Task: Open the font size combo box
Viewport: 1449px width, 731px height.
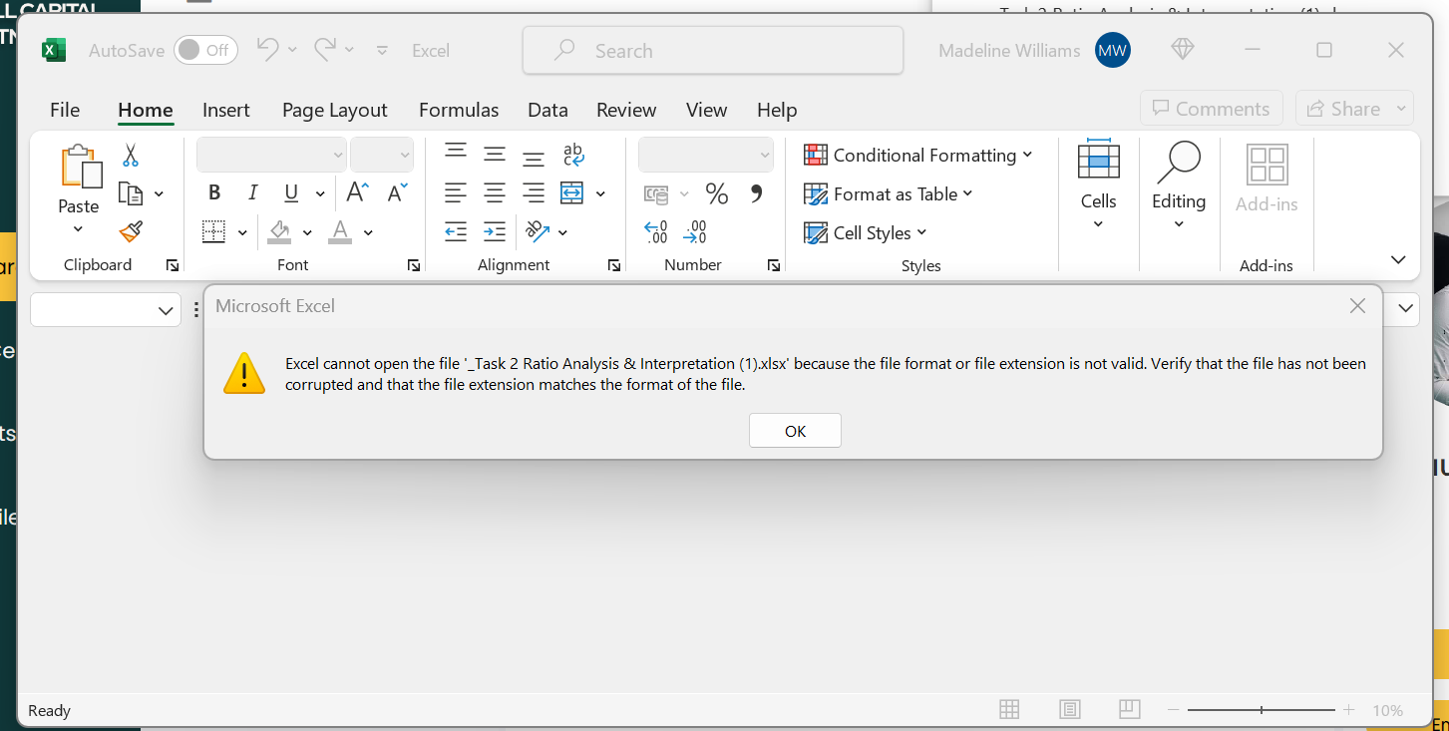Action: click(382, 155)
